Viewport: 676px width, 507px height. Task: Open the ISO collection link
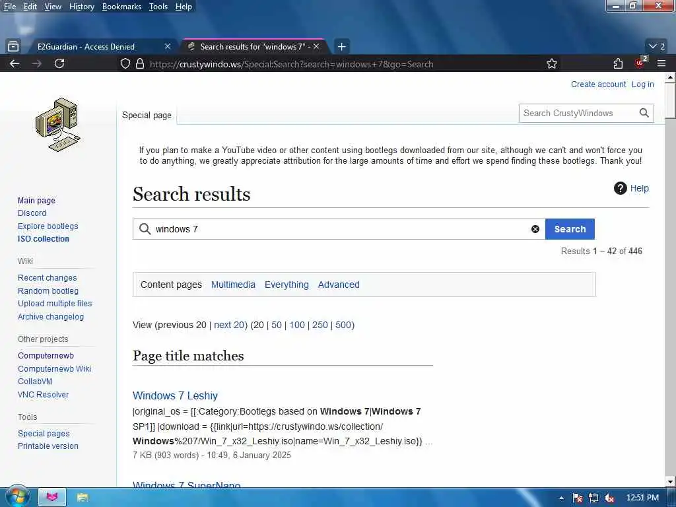click(43, 239)
